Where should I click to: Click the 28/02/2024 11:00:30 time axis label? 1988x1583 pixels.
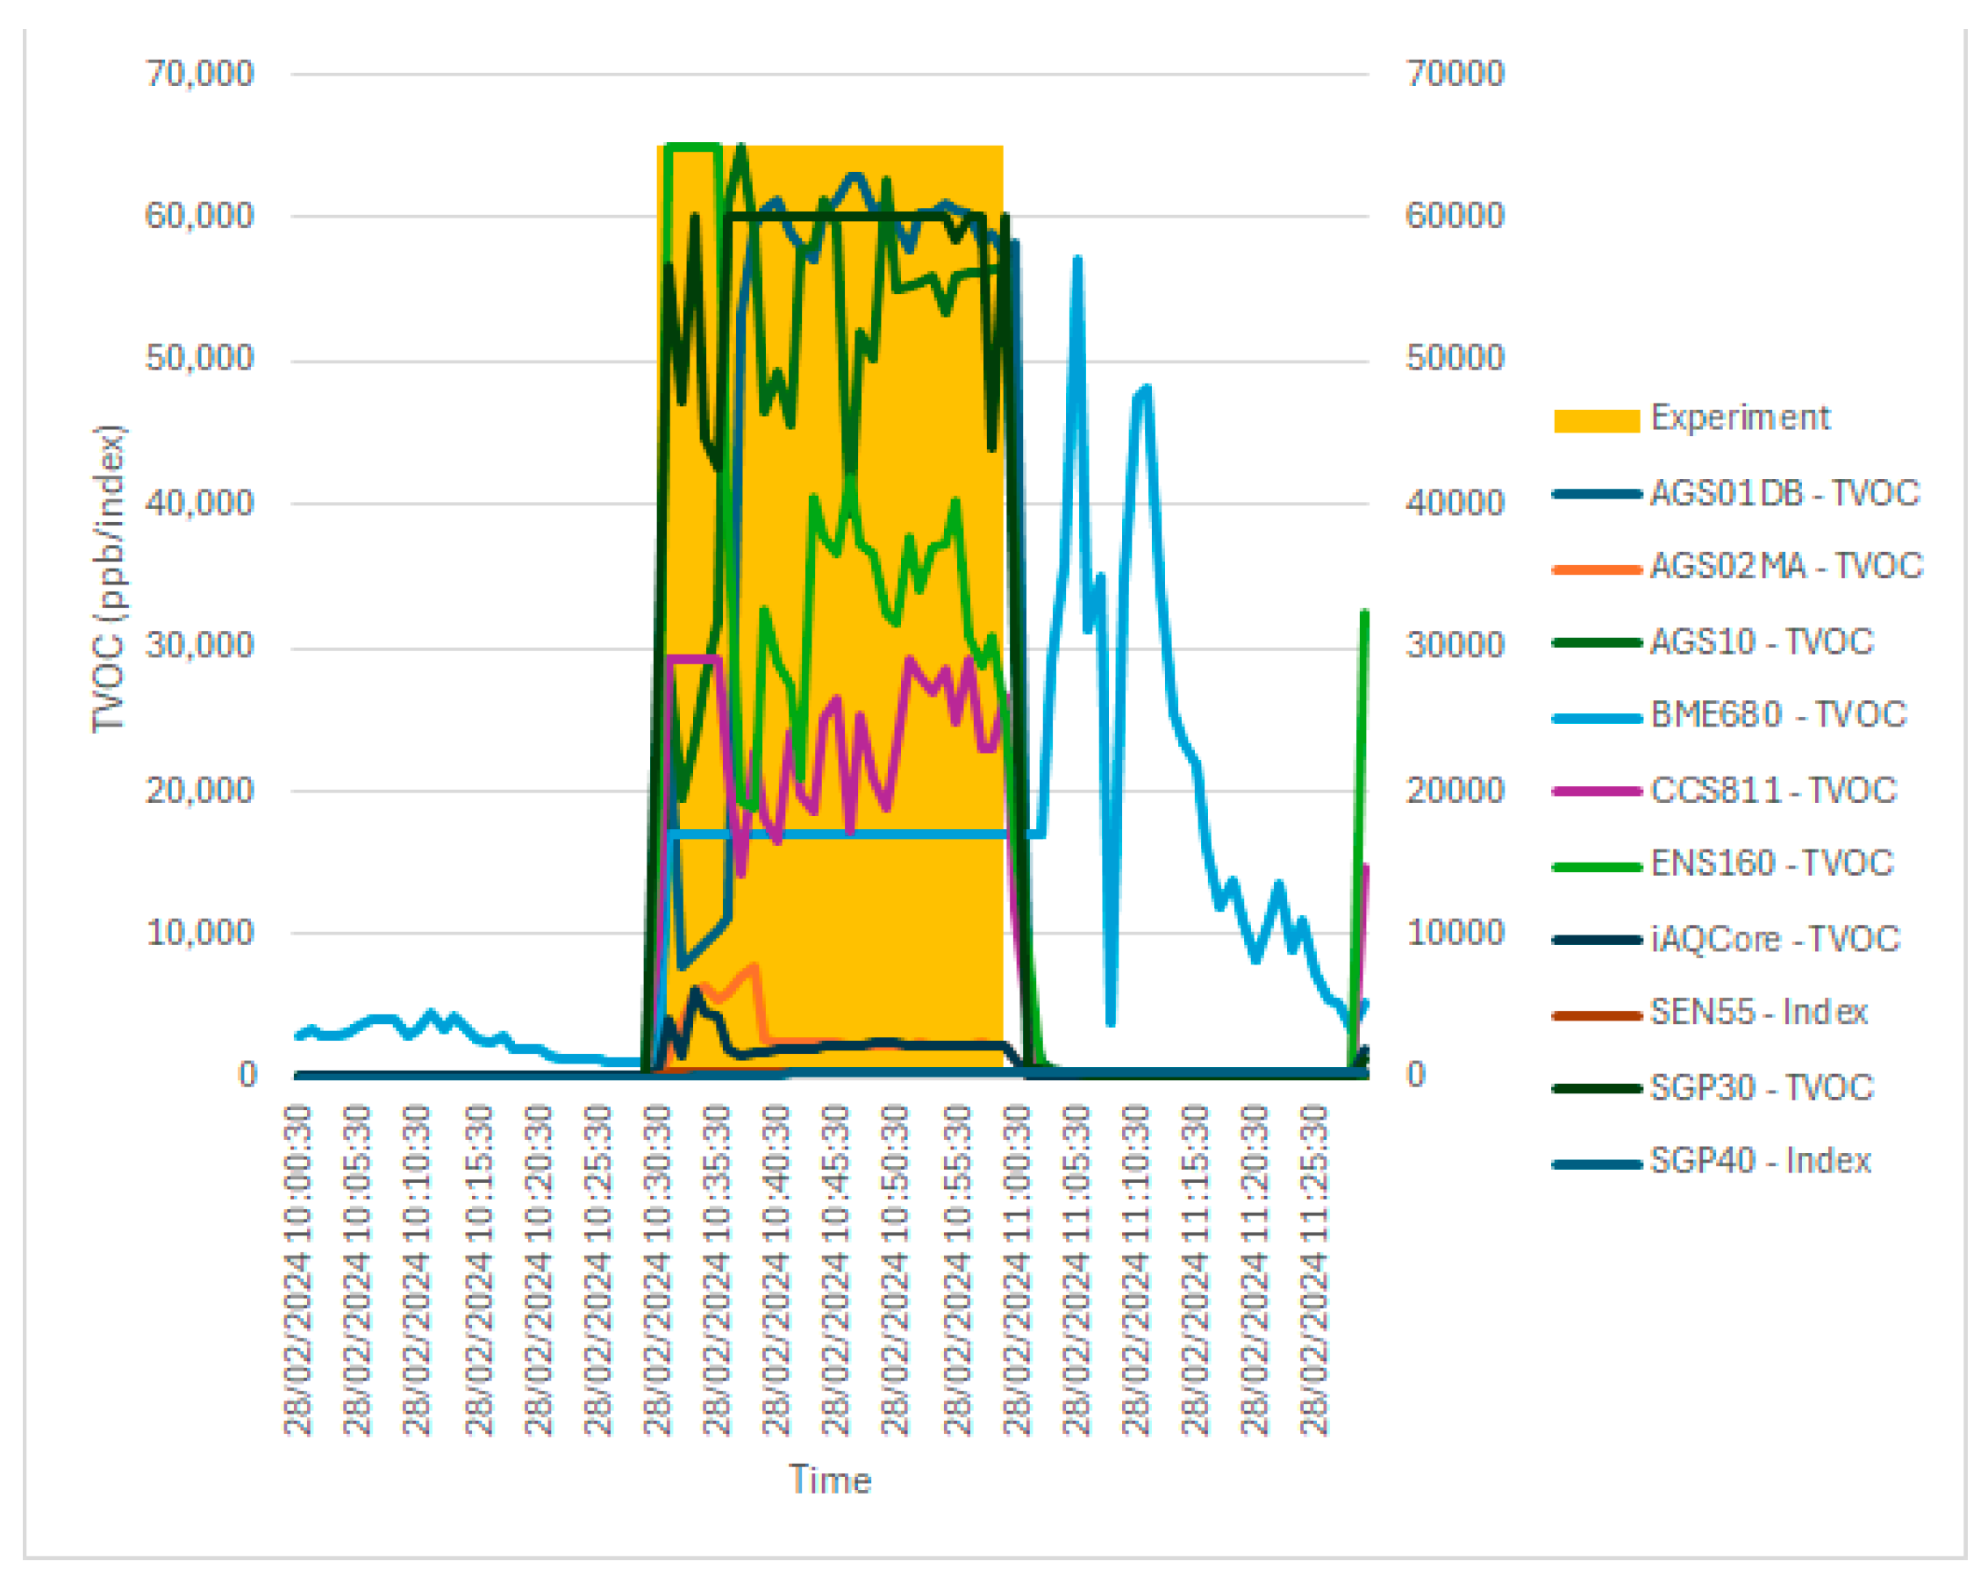point(1016,1271)
